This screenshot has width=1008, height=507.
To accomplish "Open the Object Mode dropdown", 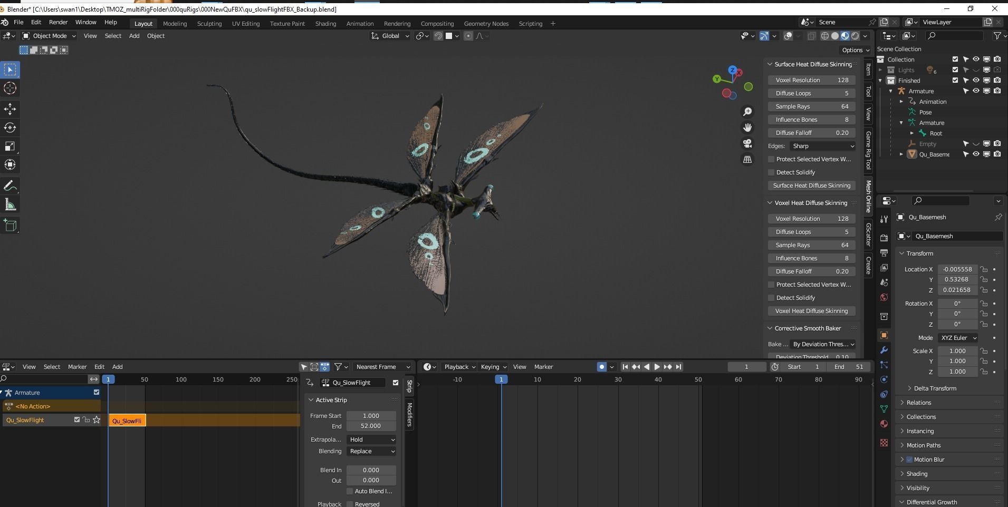I will pyautogui.click(x=49, y=36).
